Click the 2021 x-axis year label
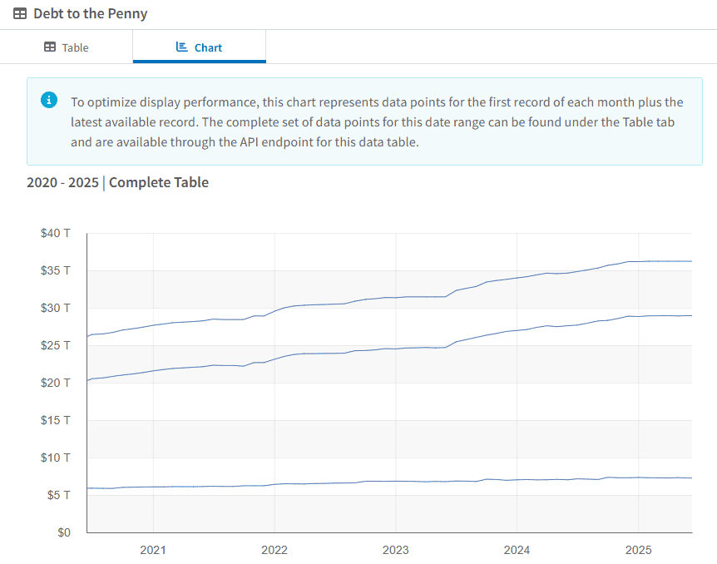Image resolution: width=717 pixels, height=564 pixels. [153, 549]
